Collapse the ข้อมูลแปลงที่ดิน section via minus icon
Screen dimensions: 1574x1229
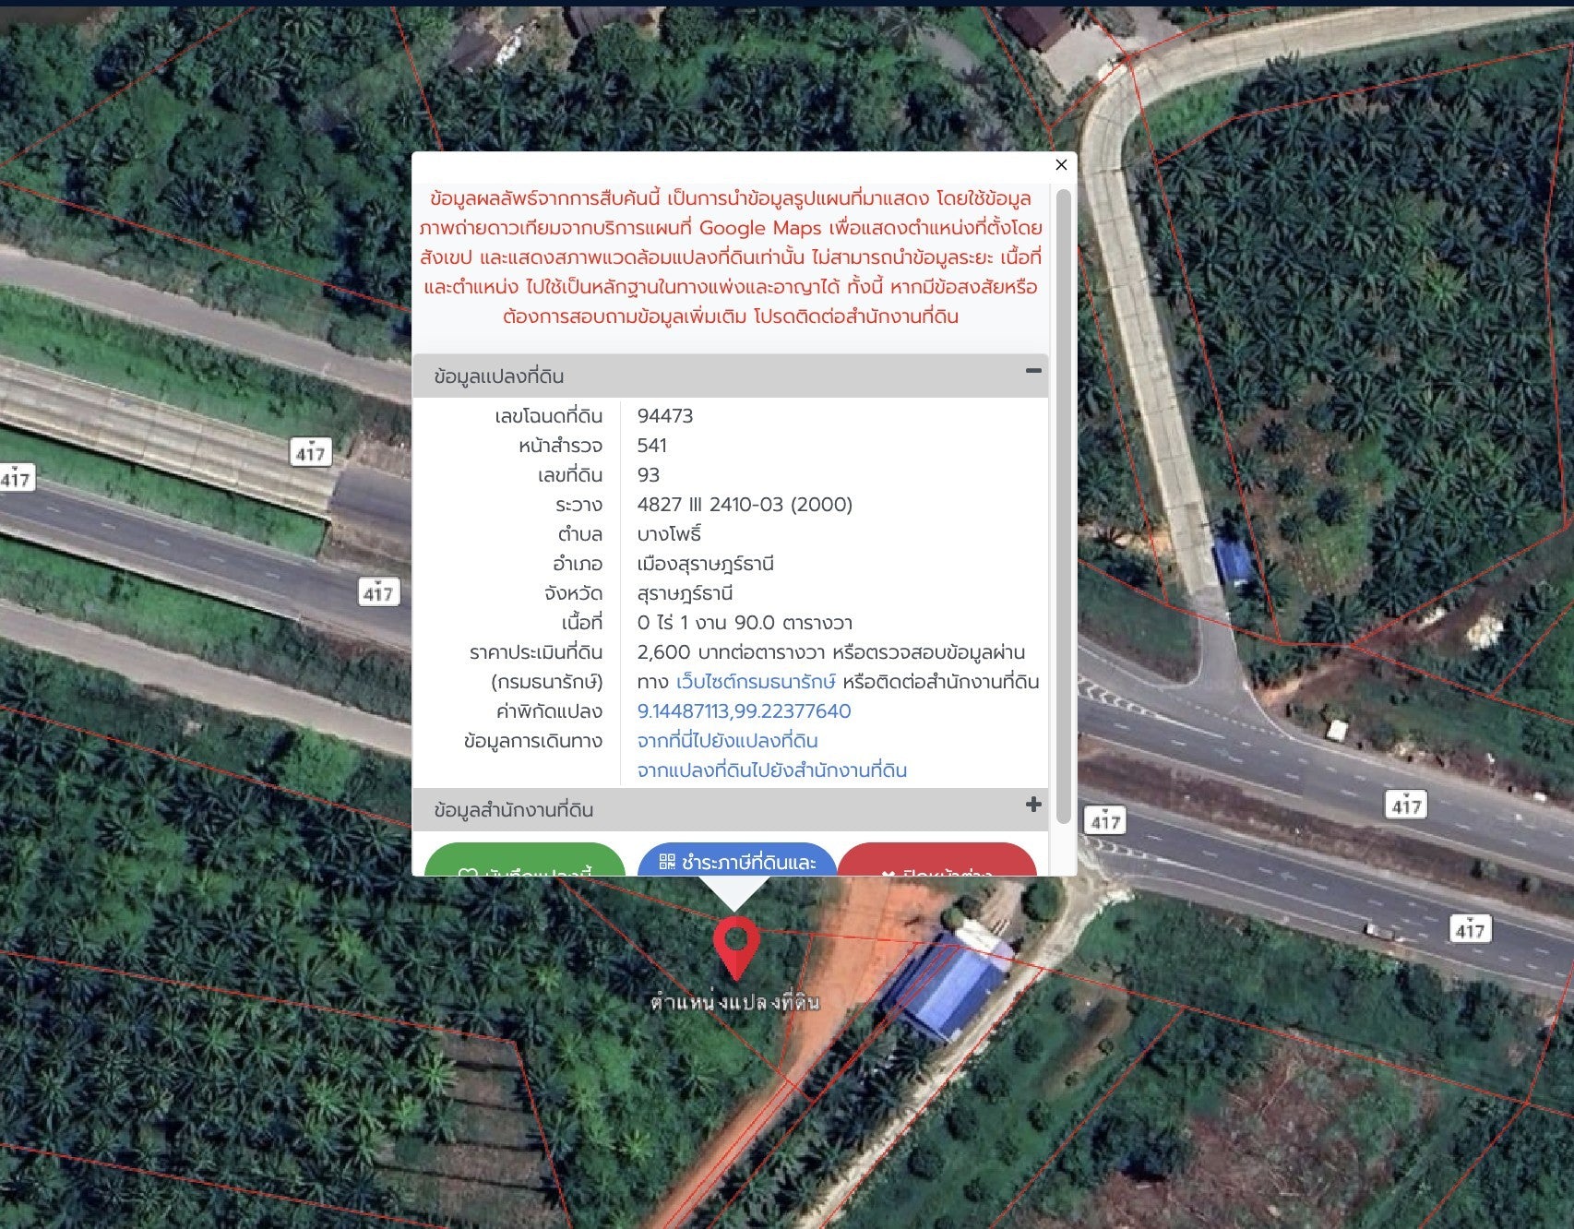point(1033,371)
